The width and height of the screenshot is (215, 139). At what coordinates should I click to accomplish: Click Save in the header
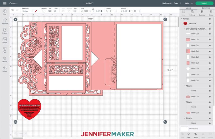(176, 3)
